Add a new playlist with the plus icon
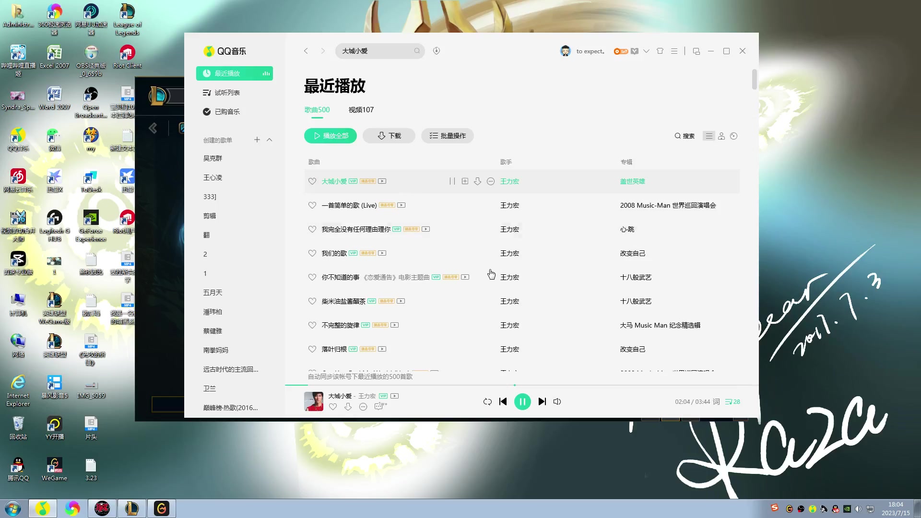 [x=257, y=140]
